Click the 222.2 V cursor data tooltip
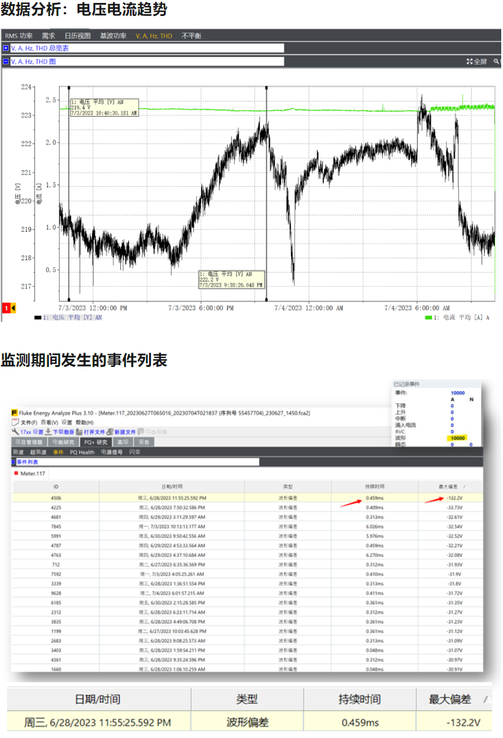Image resolution: width=503 pixels, height=738 pixels. [231, 280]
